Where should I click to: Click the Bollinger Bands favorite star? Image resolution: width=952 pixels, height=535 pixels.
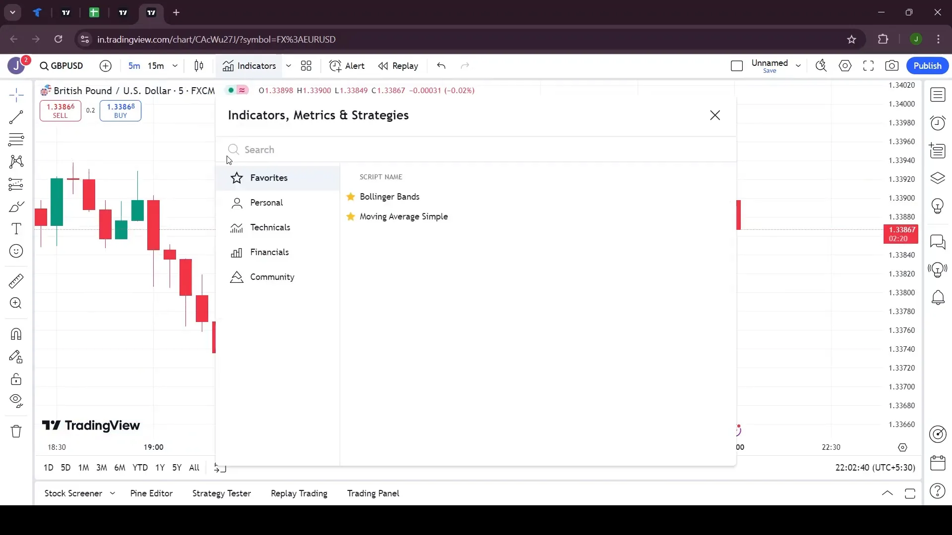pos(352,197)
